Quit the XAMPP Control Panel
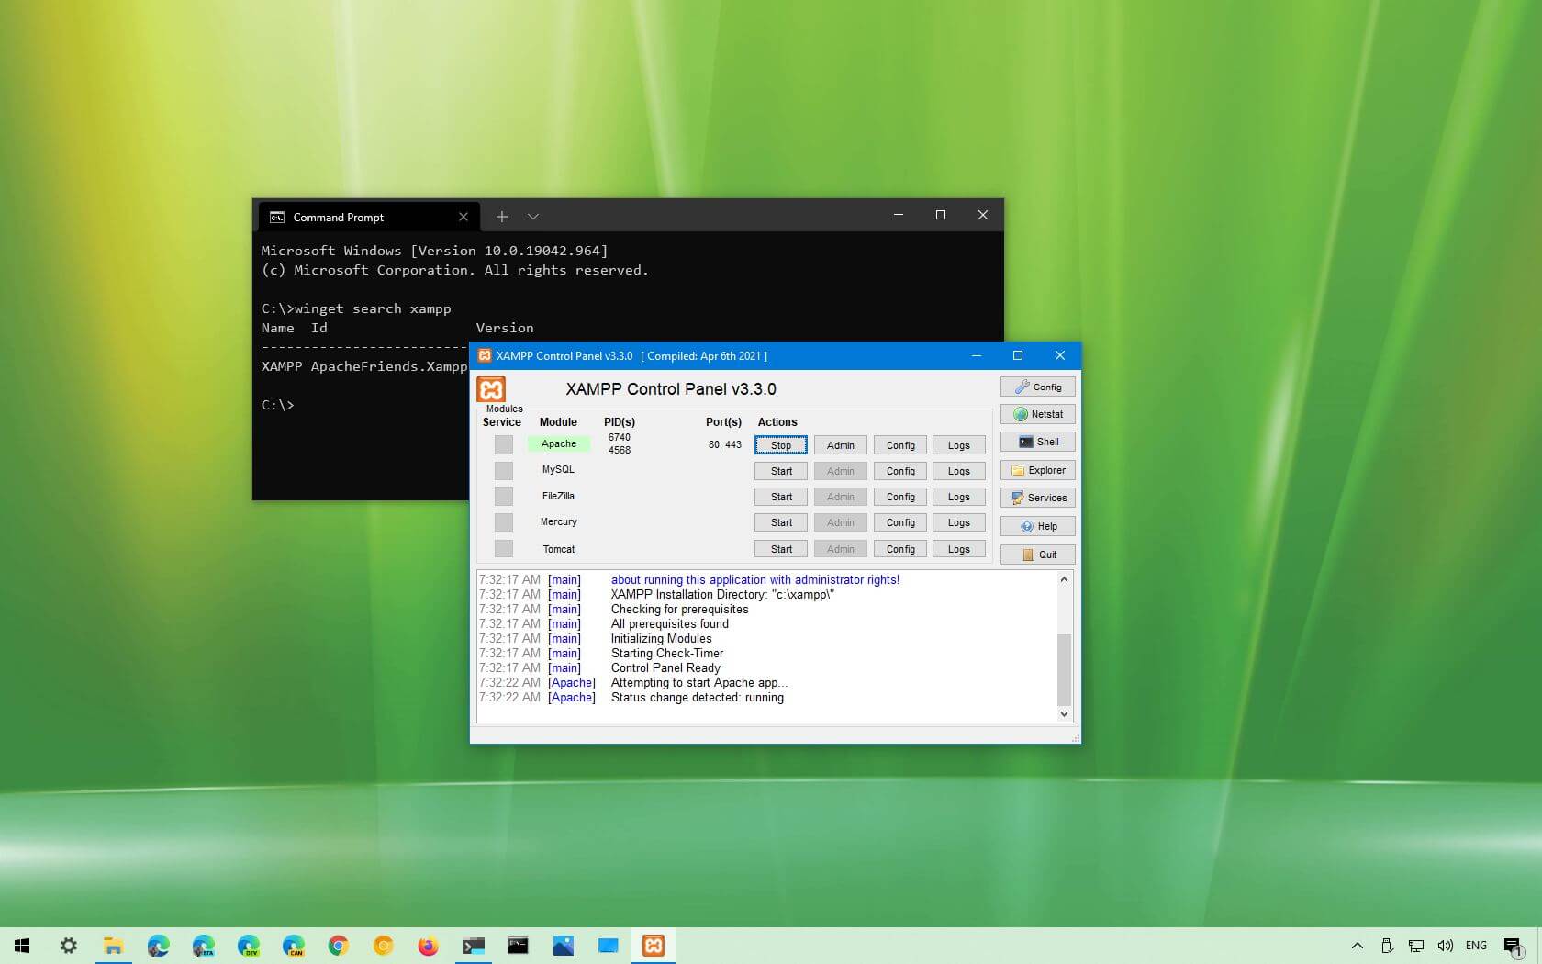This screenshot has height=964, width=1542. tap(1036, 555)
